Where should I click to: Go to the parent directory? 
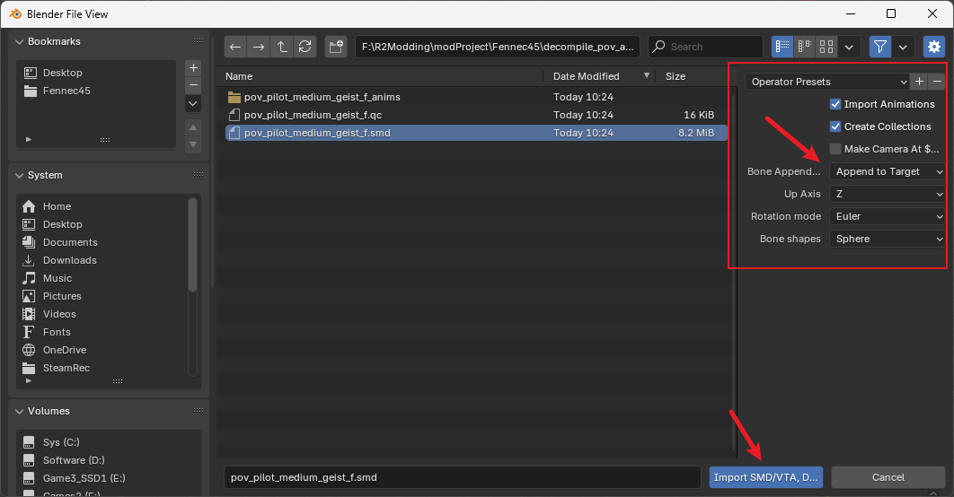tap(282, 47)
